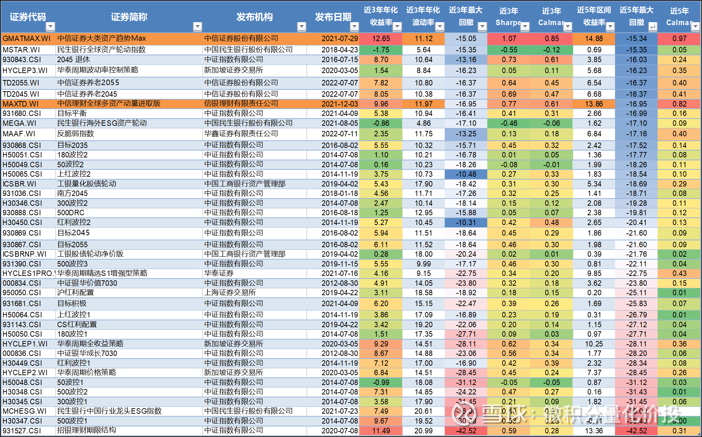Select the cell 反脆弱指数
Viewport: 702px width, 437px height.
coord(129,134)
